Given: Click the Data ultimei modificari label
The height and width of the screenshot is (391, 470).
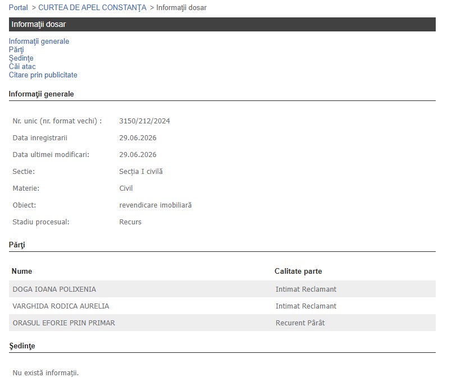Looking at the screenshot, I should pos(51,154).
